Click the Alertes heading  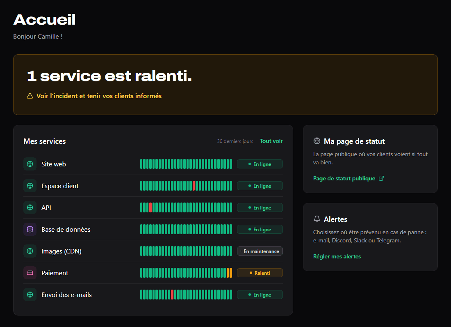coord(335,219)
